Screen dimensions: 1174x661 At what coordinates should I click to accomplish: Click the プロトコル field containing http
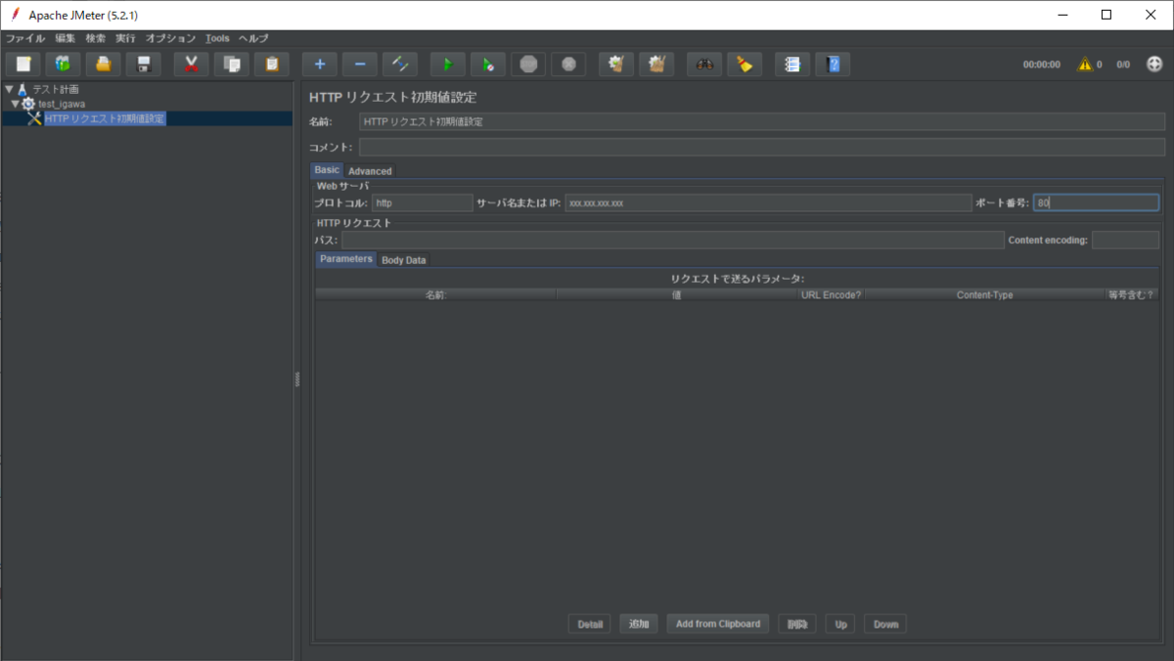(x=423, y=202)
